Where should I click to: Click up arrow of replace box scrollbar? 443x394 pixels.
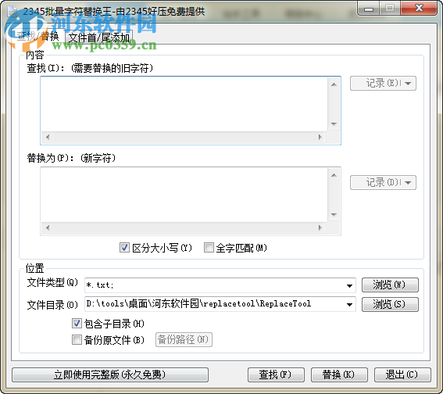click(x=334, y=175)
